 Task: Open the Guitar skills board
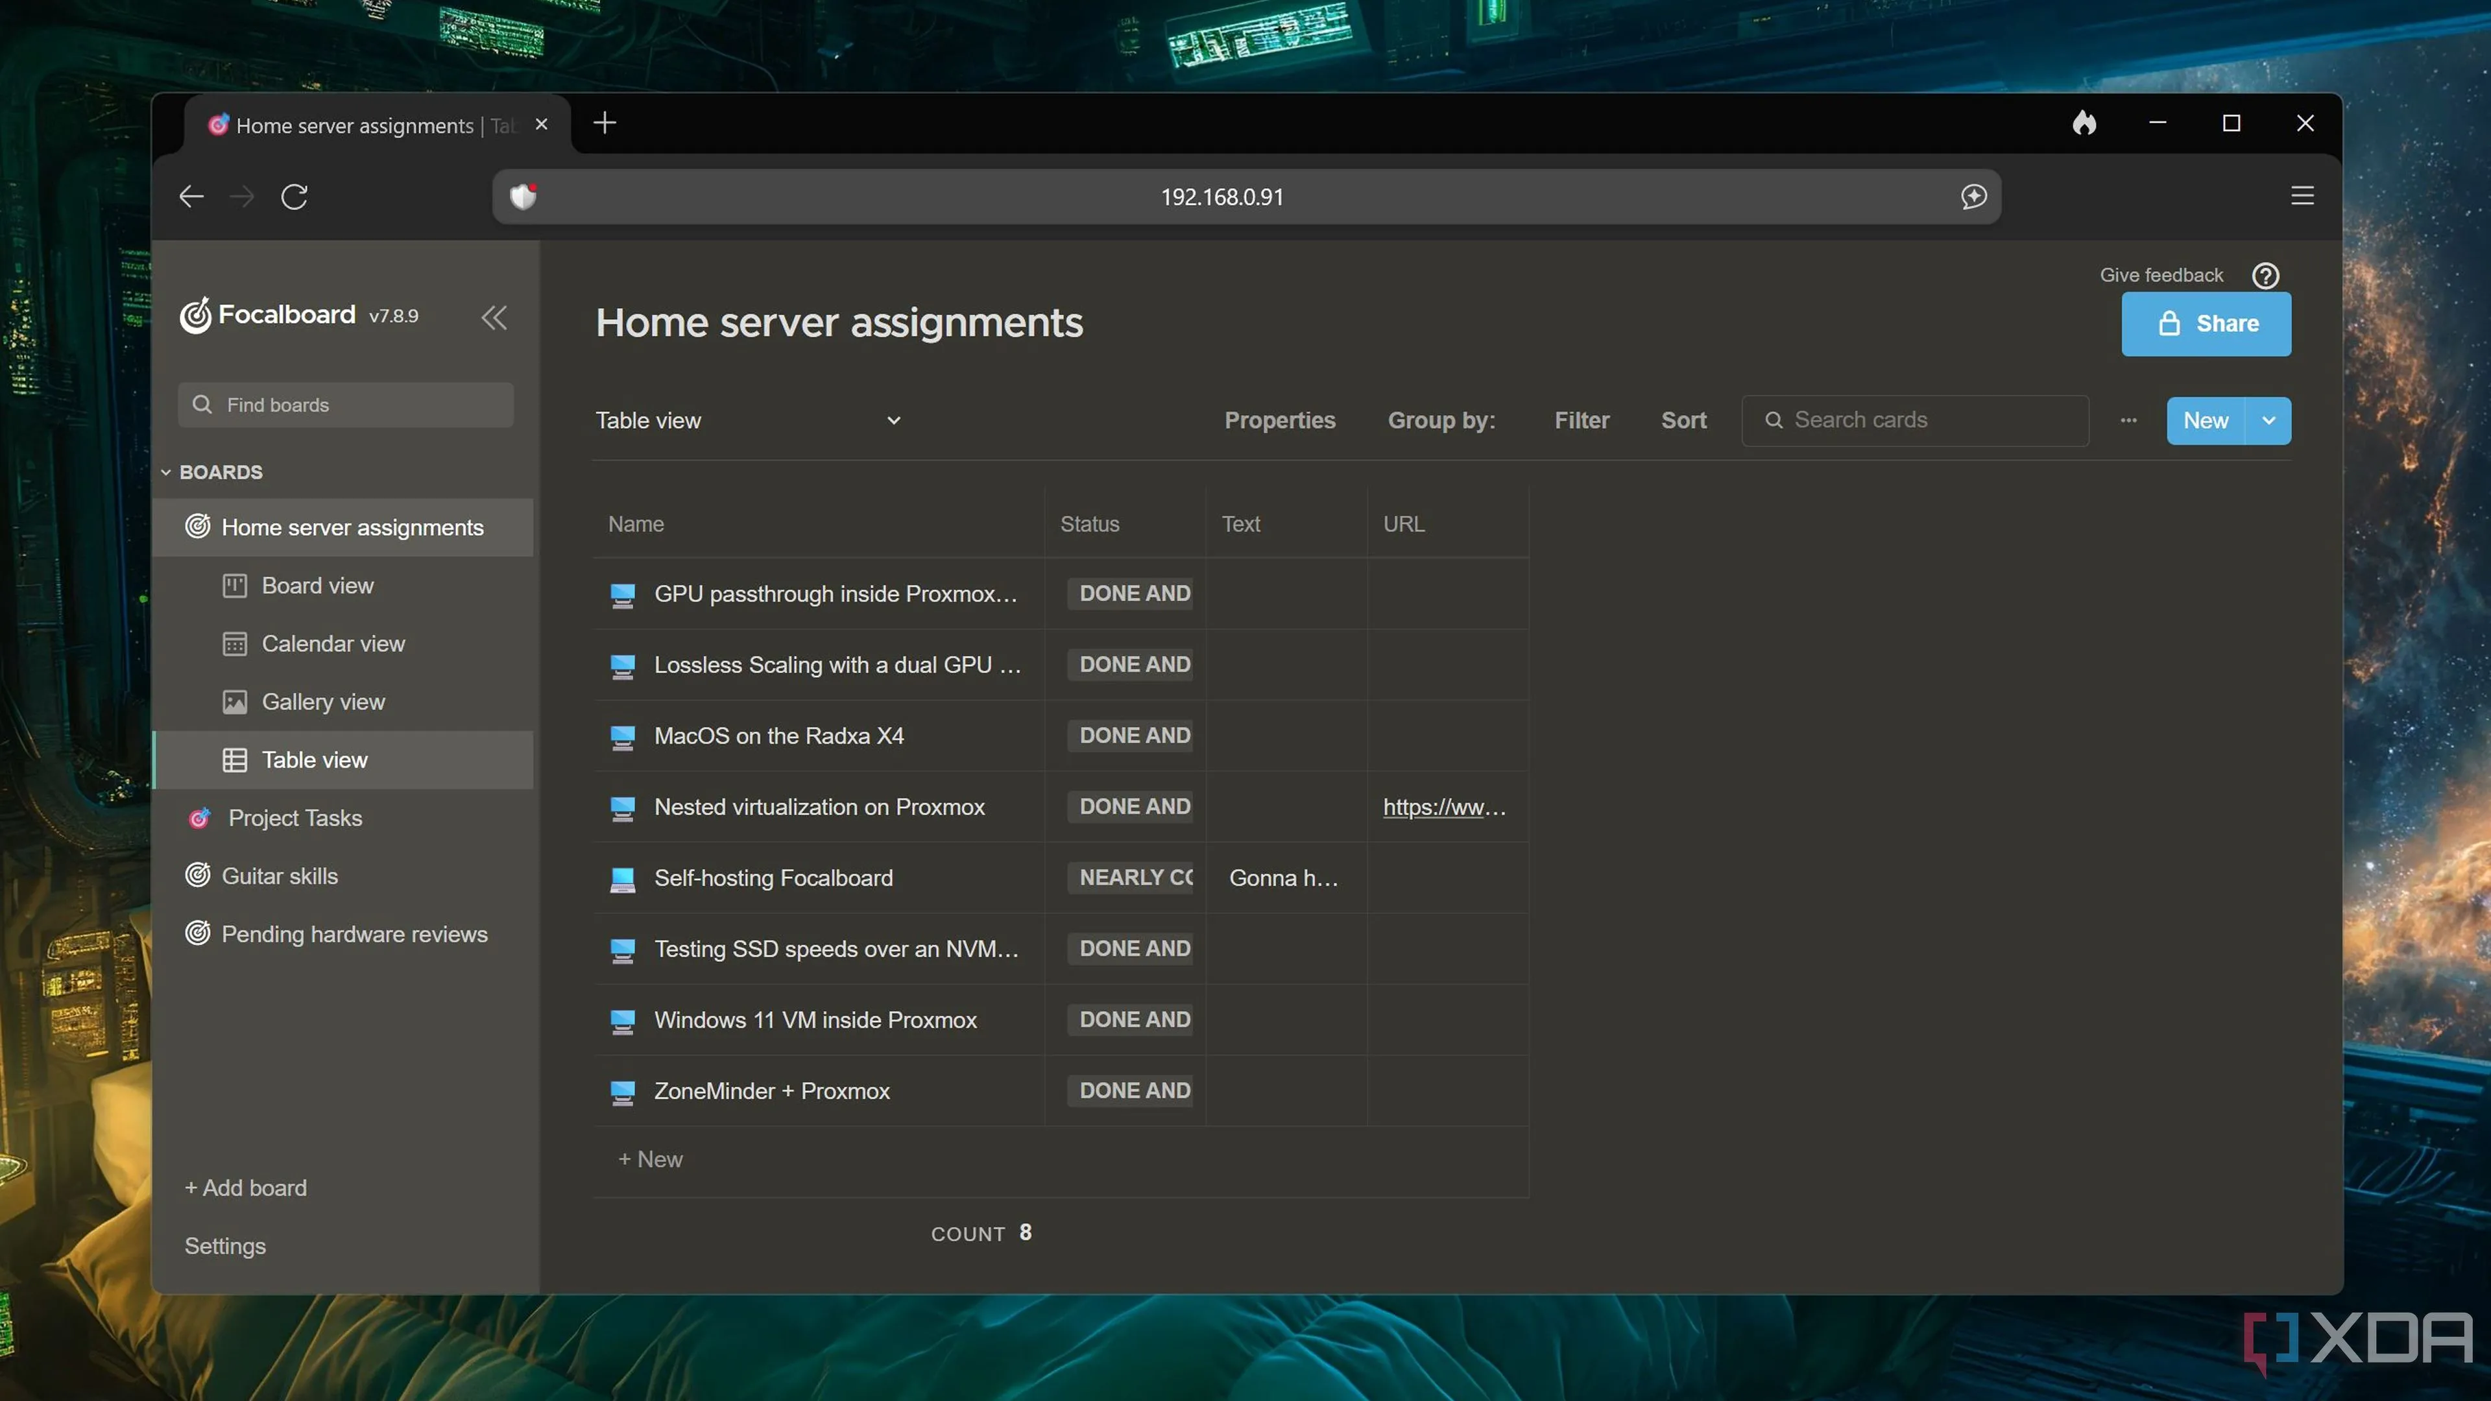[343, 876]
